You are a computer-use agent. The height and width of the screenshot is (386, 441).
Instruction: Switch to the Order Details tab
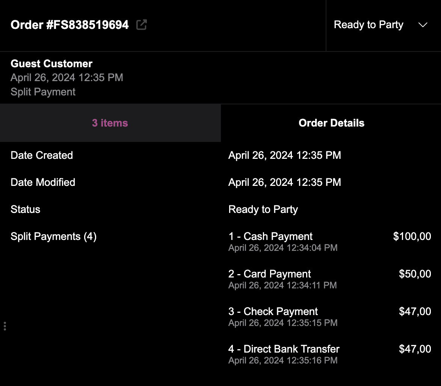331,123
